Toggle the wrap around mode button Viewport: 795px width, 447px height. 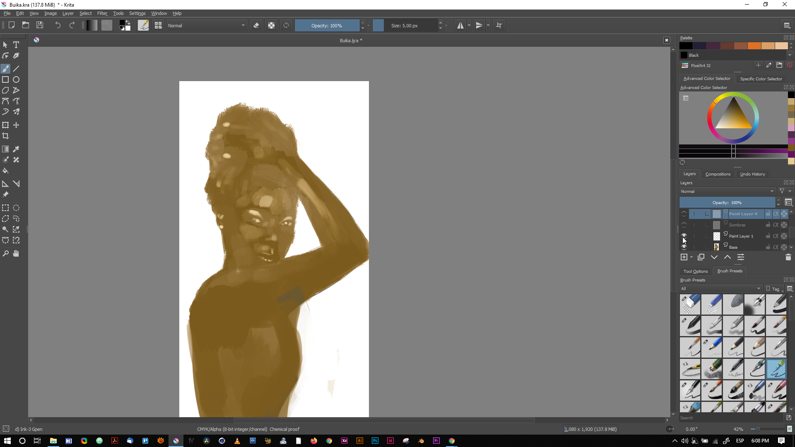click(x=499, y=25)
